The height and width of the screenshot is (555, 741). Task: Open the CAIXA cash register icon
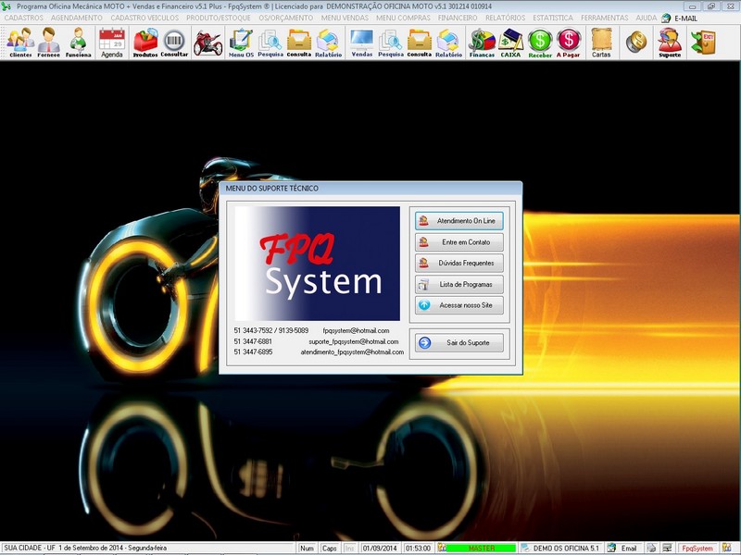click(510, 42)
